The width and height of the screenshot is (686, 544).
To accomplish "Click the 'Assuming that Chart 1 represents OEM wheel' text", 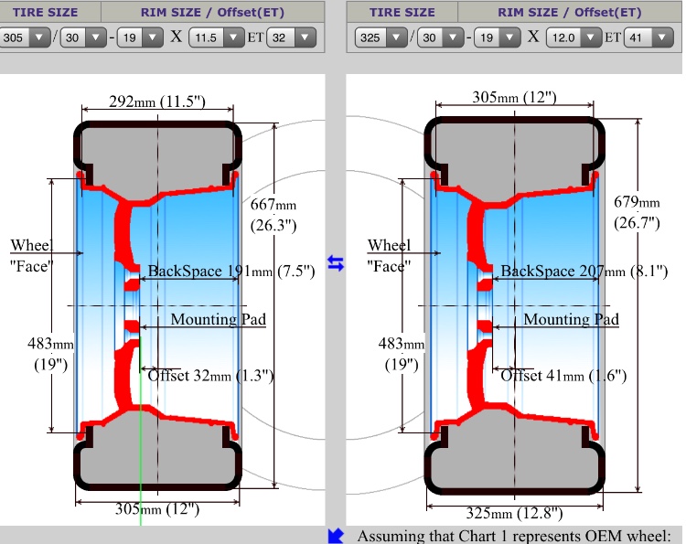I will pyautogui.click(x=520, y=536).
